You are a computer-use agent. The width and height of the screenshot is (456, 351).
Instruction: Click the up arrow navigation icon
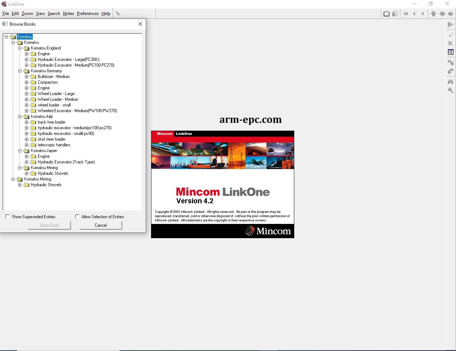tap(433, 14)
